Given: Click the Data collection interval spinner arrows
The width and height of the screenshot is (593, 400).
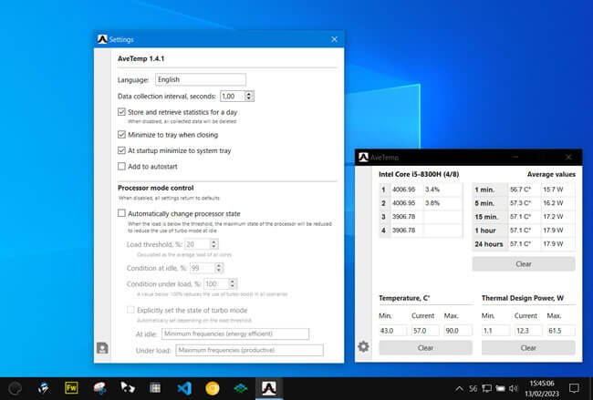Looking at the screenshot, I should coord(248,96).
